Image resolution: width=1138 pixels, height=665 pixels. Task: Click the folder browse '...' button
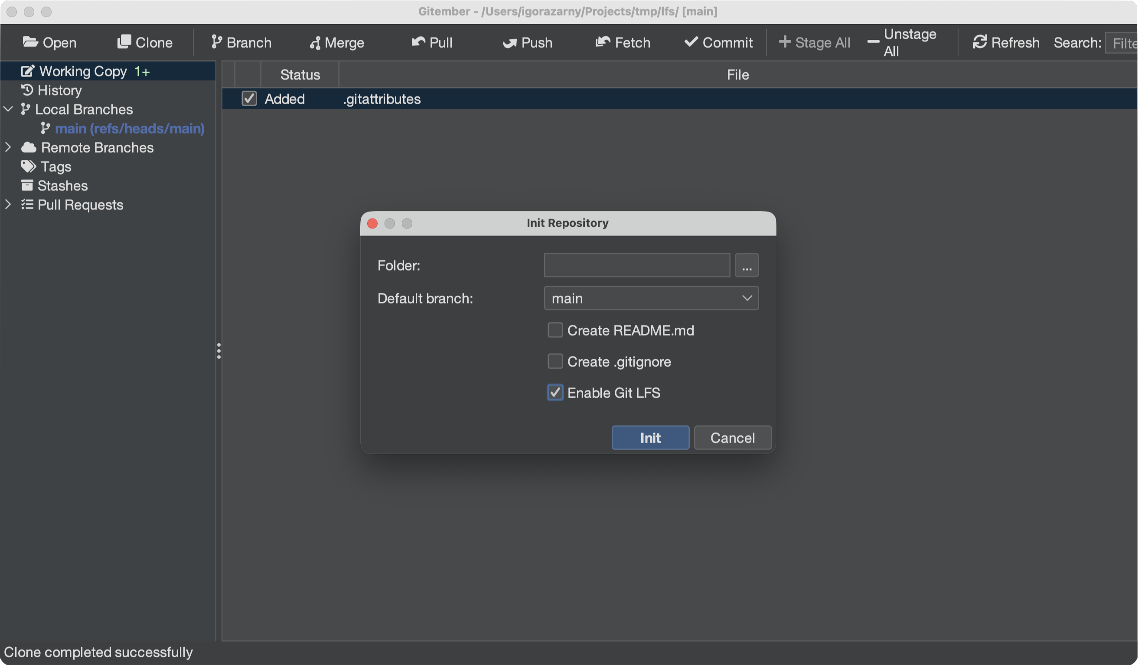[747, 265]
